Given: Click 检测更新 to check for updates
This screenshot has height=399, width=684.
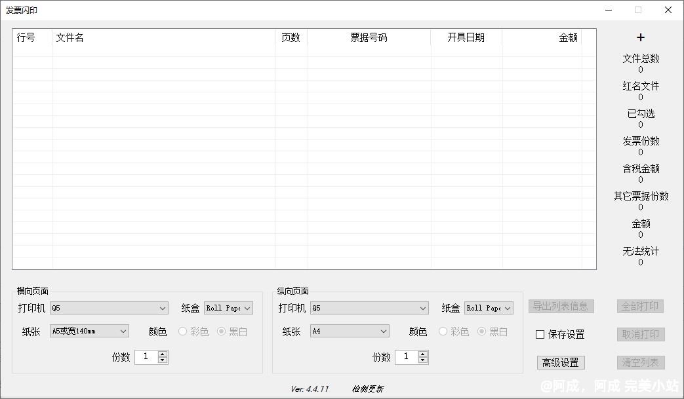Looking at the screenshot, I should coord(367,388).
